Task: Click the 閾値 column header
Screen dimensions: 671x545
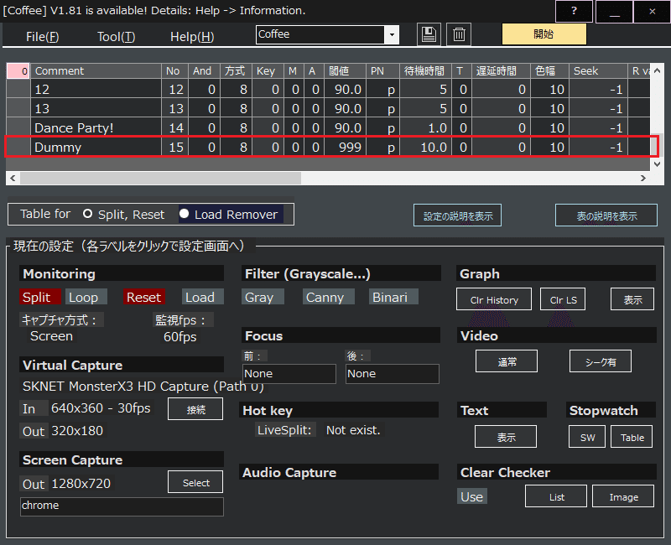Action: [346, 70]
